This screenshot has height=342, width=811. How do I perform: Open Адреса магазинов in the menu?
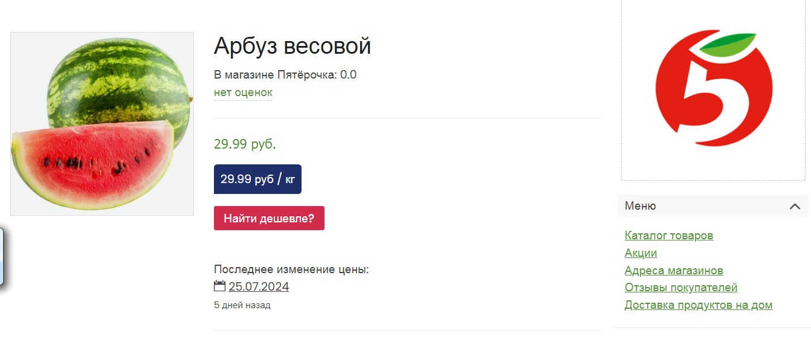click(x=674, y=271)
